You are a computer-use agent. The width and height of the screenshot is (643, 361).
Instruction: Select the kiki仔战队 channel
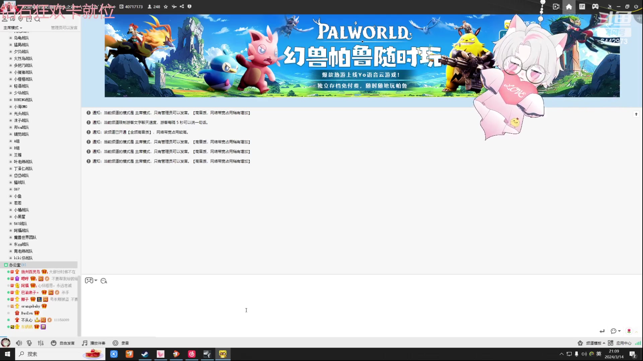tap(23, 258)
